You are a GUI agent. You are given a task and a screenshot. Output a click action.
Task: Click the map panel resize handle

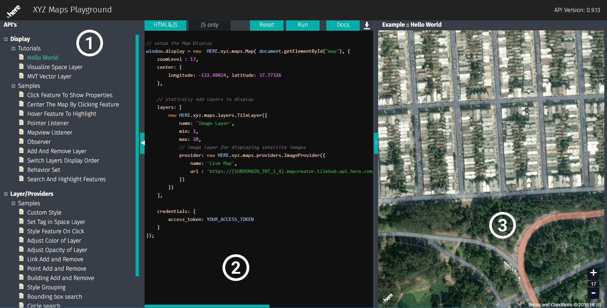coord(376,143)
